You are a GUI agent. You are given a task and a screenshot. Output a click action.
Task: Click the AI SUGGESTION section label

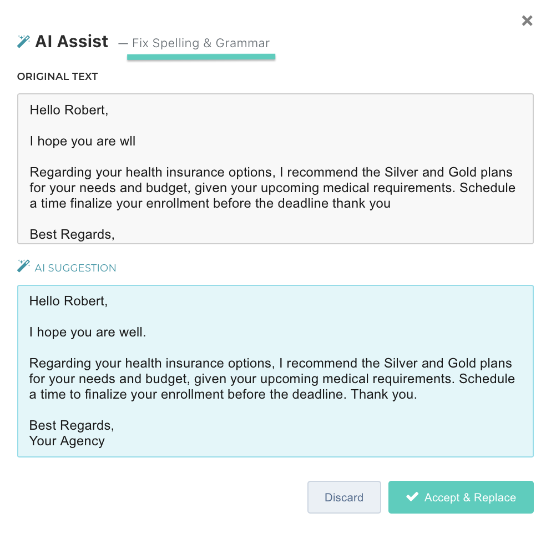click(x=75, y=268)
